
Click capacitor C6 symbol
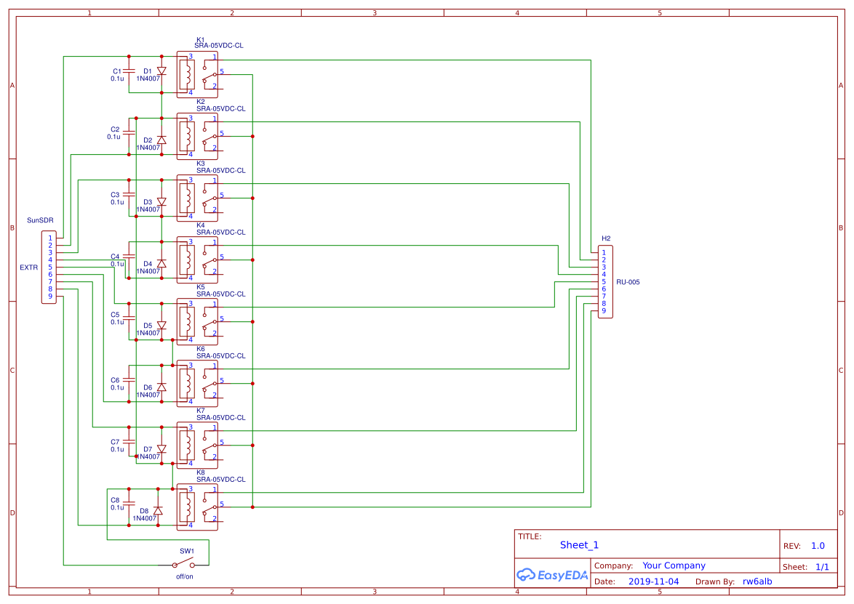tap(129, 380)
